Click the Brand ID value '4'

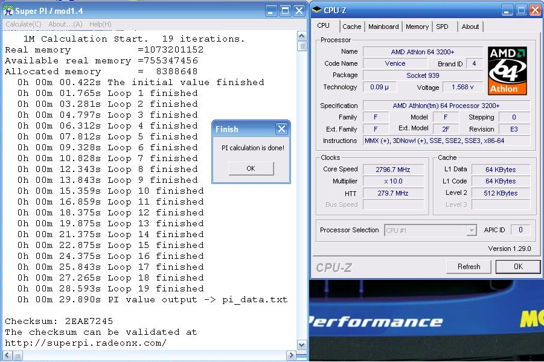[475, 64]
